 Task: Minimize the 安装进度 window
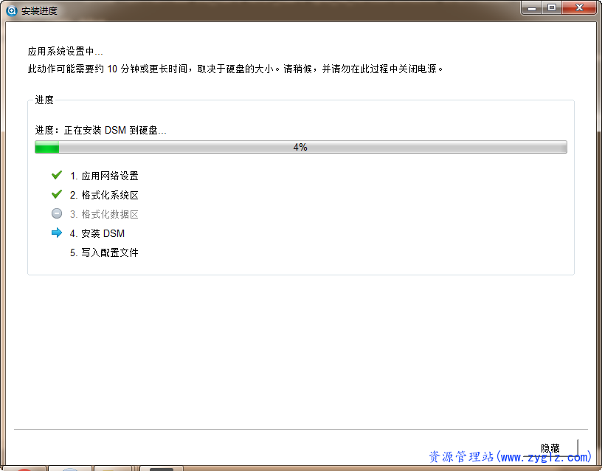(x=532, y=7)
